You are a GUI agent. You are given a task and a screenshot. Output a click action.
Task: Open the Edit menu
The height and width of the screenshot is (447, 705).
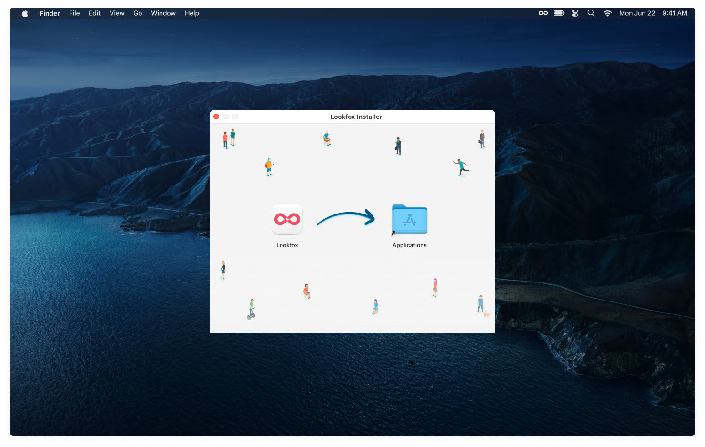coord(94,13)
